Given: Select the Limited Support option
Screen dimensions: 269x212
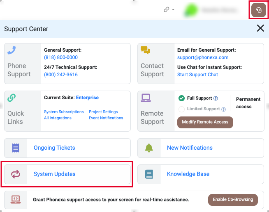Looking at the screenshot, I should click(x=181, y=109).
